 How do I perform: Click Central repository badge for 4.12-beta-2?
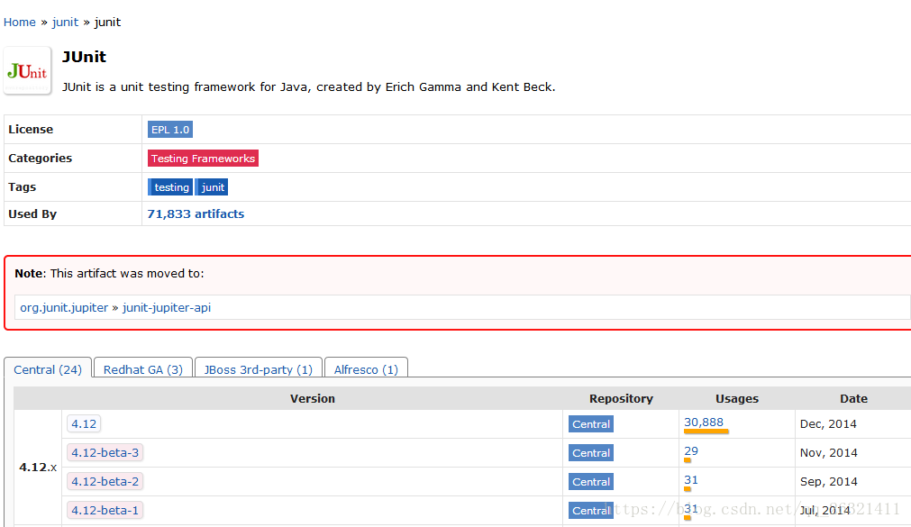(591, 482)
